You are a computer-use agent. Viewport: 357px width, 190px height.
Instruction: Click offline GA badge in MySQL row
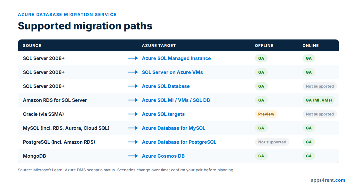click(261, 128)
